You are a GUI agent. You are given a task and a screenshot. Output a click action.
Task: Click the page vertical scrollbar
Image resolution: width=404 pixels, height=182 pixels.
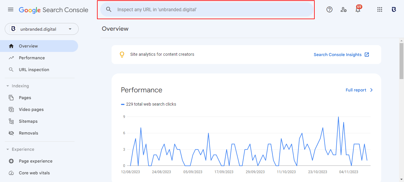tap(401, 61)
